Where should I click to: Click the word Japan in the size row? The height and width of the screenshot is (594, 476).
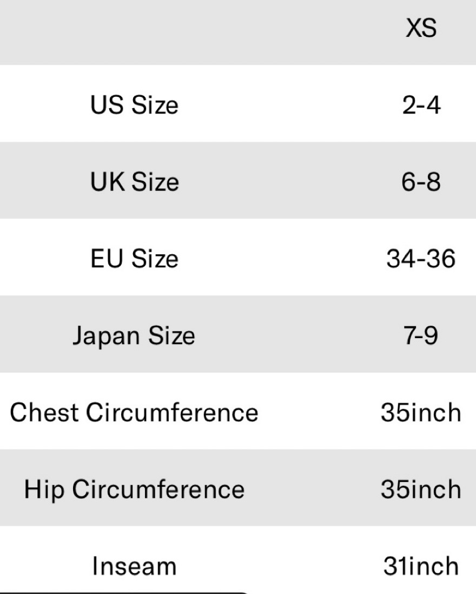pos(107,336)
